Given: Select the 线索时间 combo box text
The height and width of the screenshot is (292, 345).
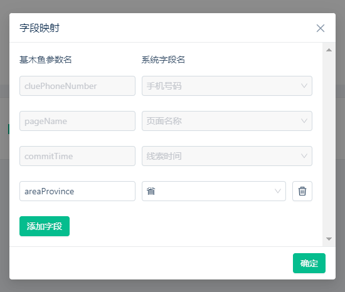Looking at the screenshot, I should coord(164,156).
